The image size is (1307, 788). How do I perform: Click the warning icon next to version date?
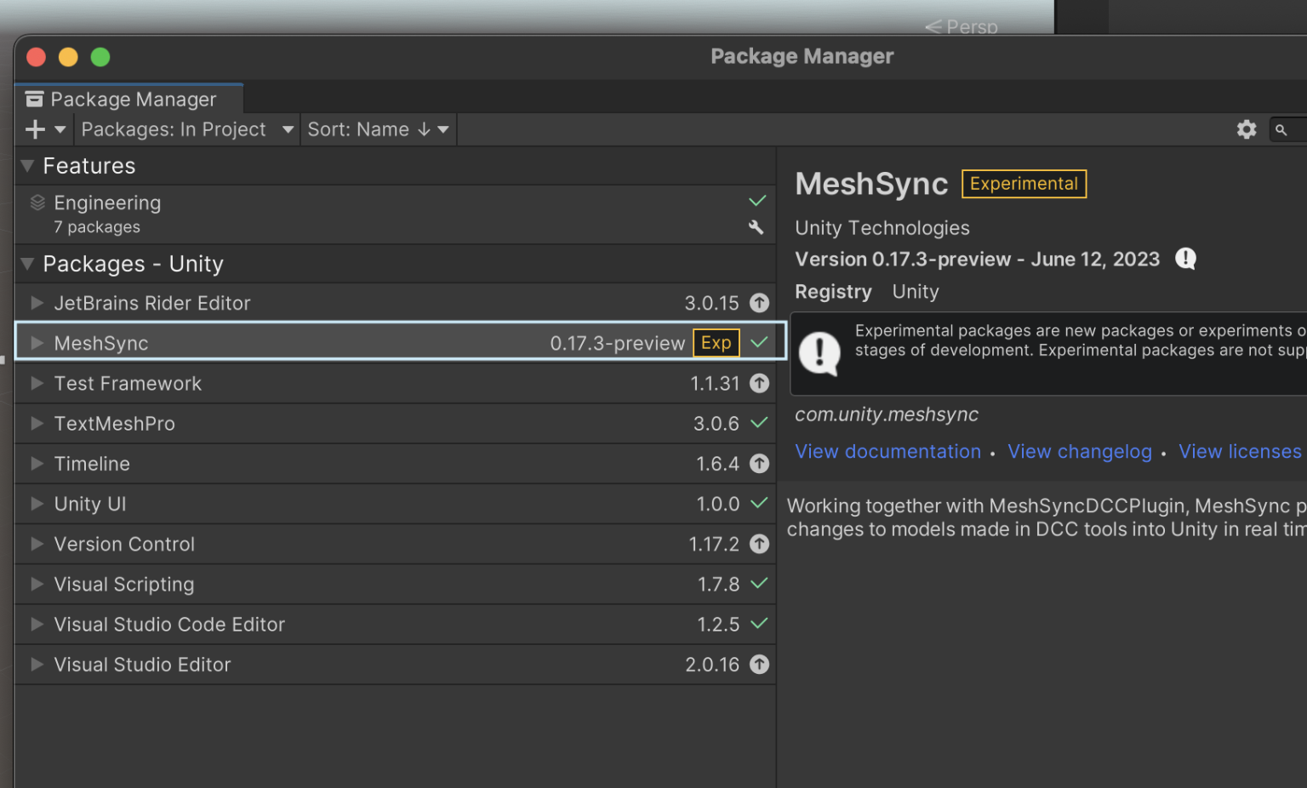click(1185, 259)
